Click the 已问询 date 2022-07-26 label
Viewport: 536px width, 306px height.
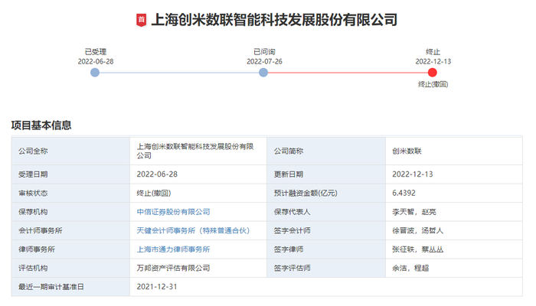tap(264, 61)
